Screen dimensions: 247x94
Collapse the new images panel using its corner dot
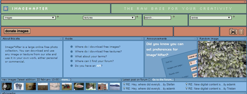[119, 80]
